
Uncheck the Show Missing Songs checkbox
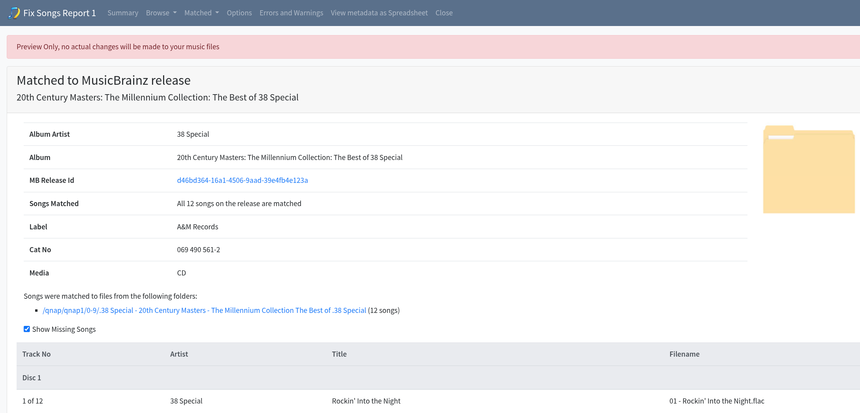(x=27, y=329)
